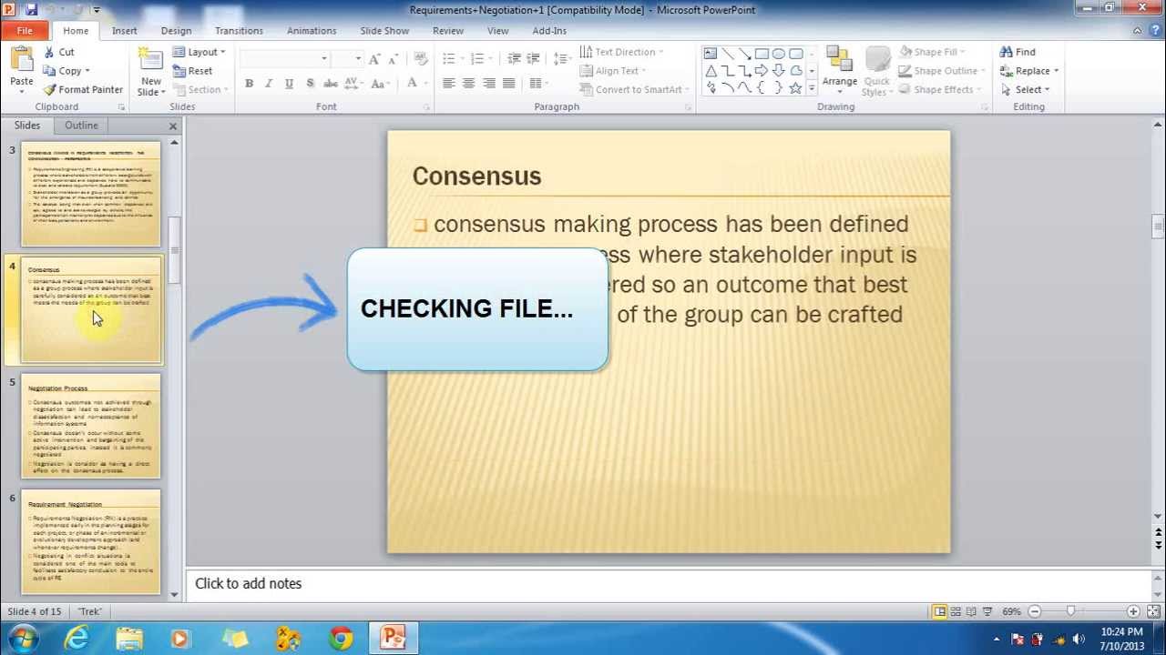Image resolution: width=1166 pixels, height=655 pixels.
Task: Click the Save icon in quick access toolbar
Action: (31, 9)
